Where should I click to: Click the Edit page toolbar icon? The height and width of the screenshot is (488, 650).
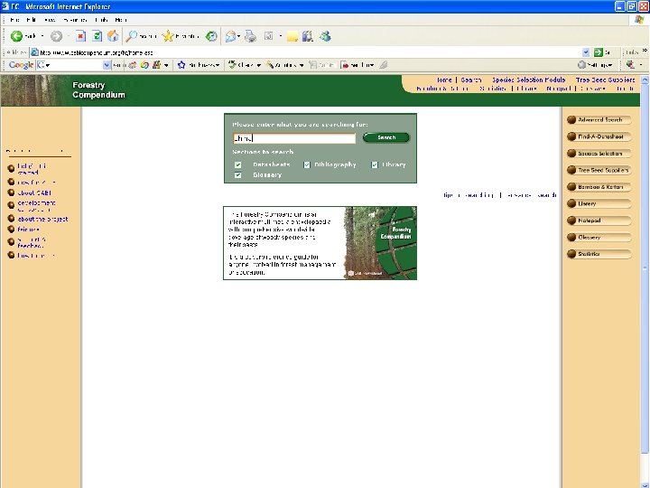point(269,36)
